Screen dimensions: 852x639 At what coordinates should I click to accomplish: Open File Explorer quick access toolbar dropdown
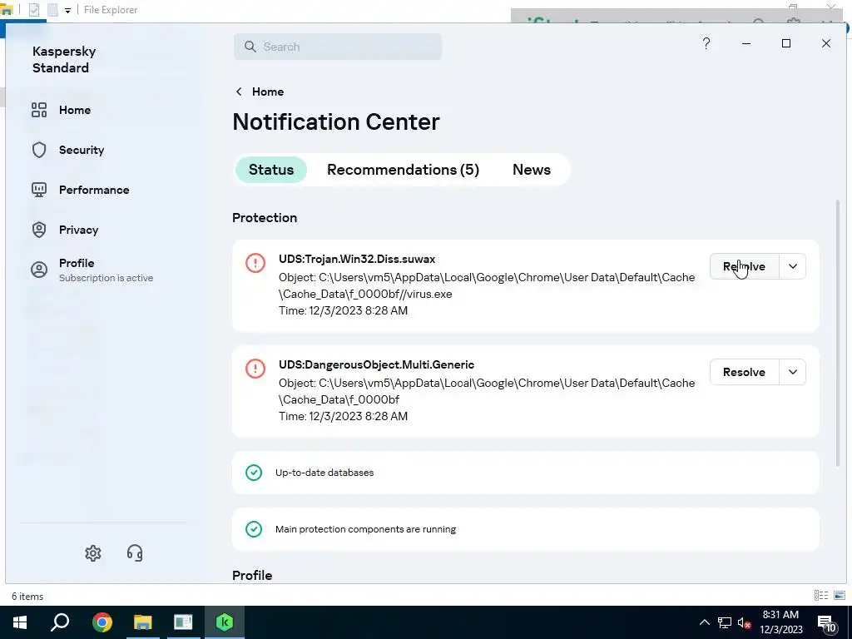(67, 10)
